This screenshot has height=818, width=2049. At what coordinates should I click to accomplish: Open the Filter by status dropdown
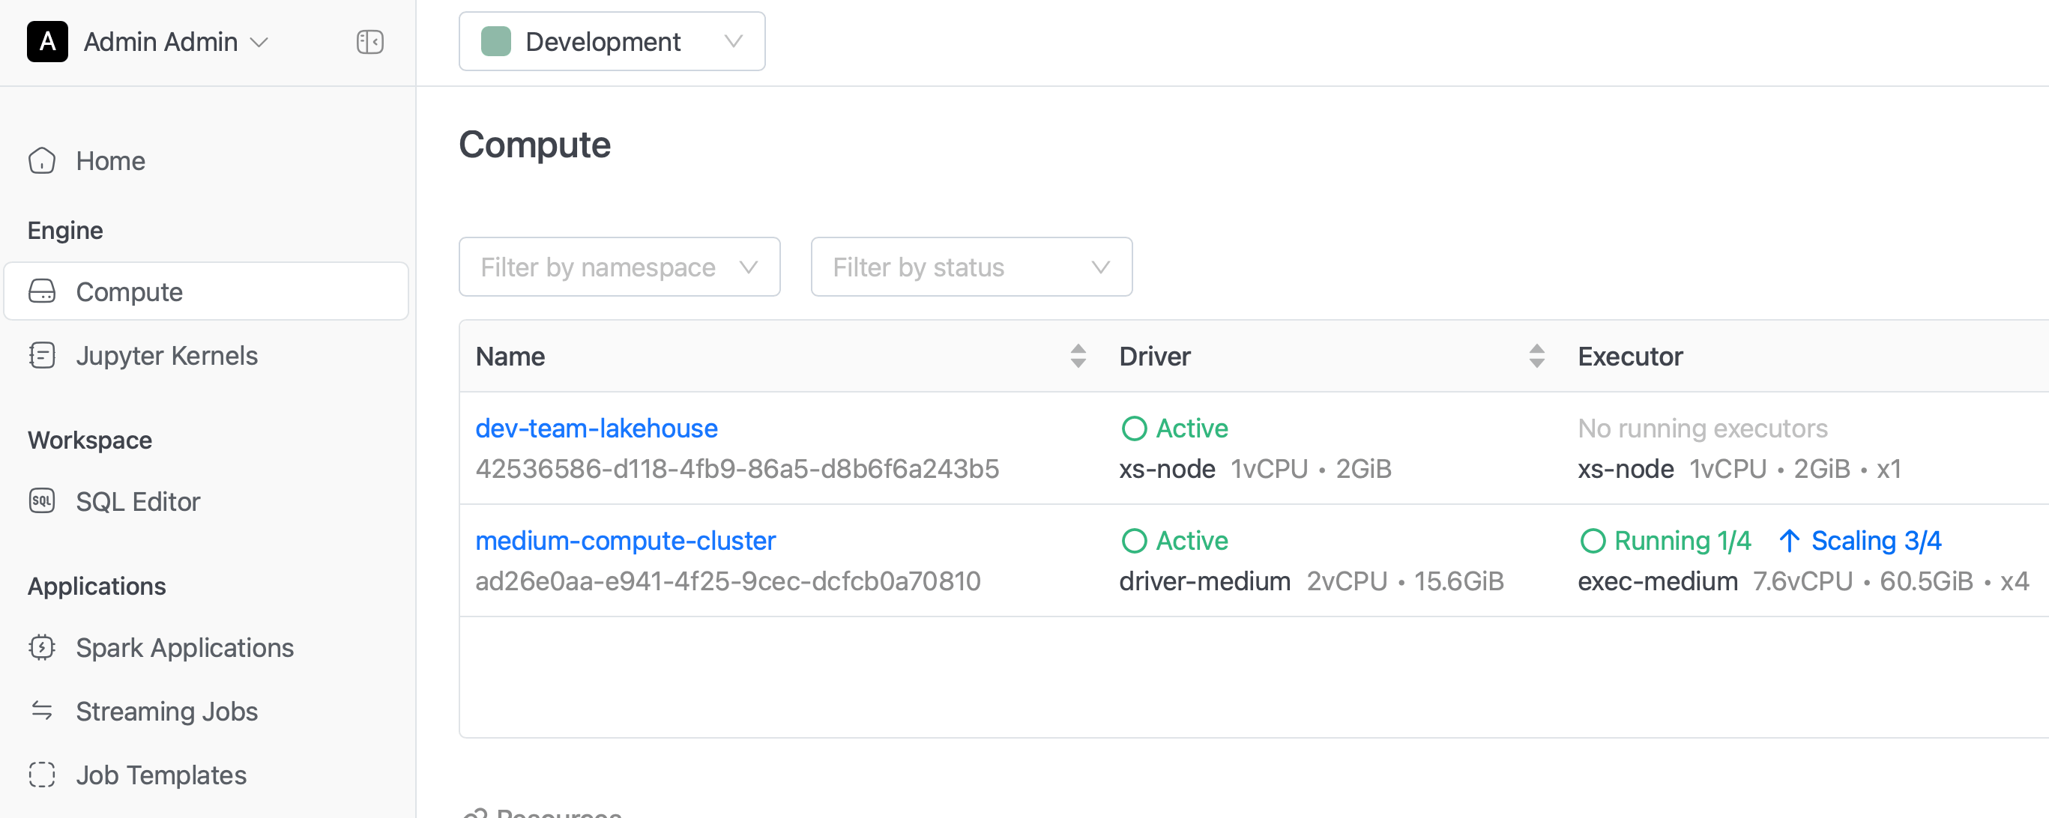click(x=971, y=267)
